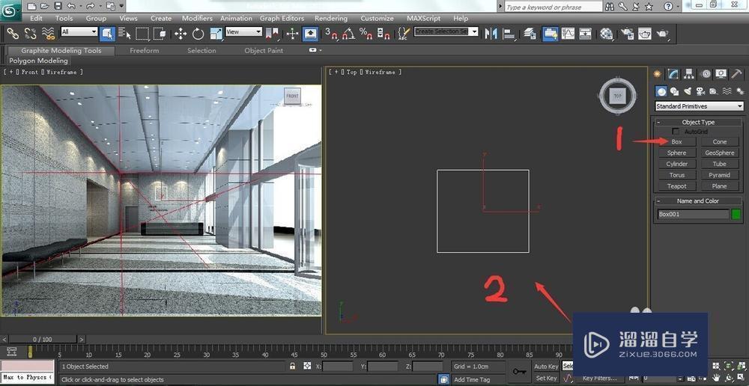Viewport: 749px width, 386px height.
Task: Pick the Rectangular Selection Region tool
Action: [142, 34]
